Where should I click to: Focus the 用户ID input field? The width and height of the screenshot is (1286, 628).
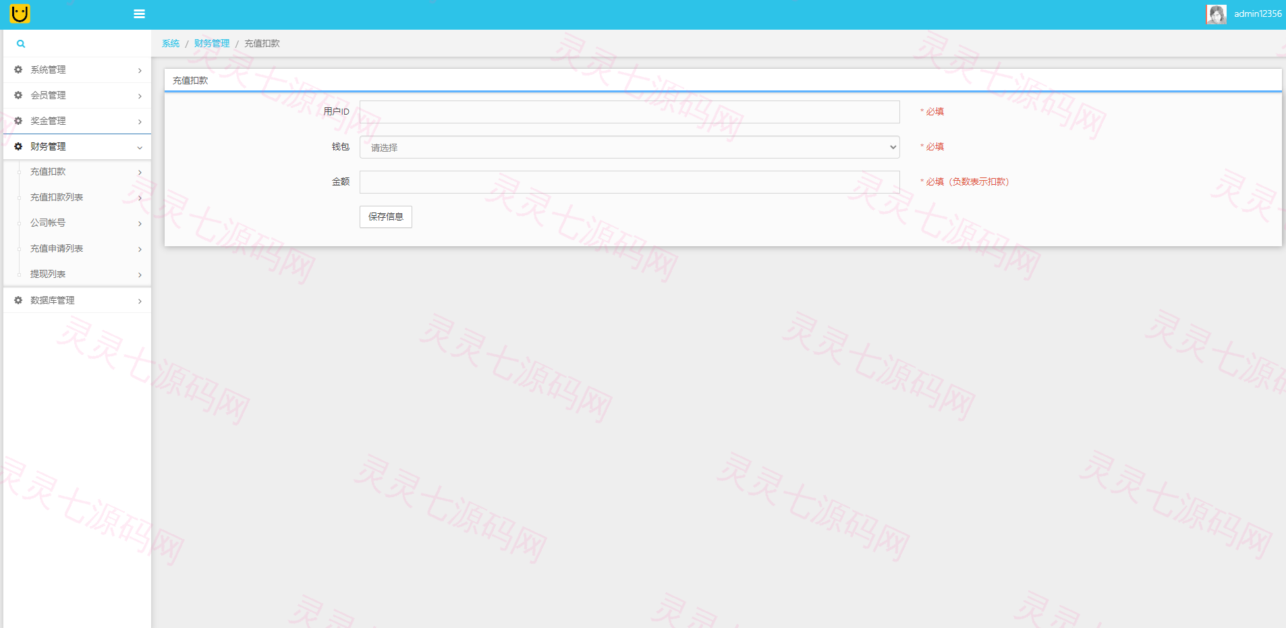point(630,112)
